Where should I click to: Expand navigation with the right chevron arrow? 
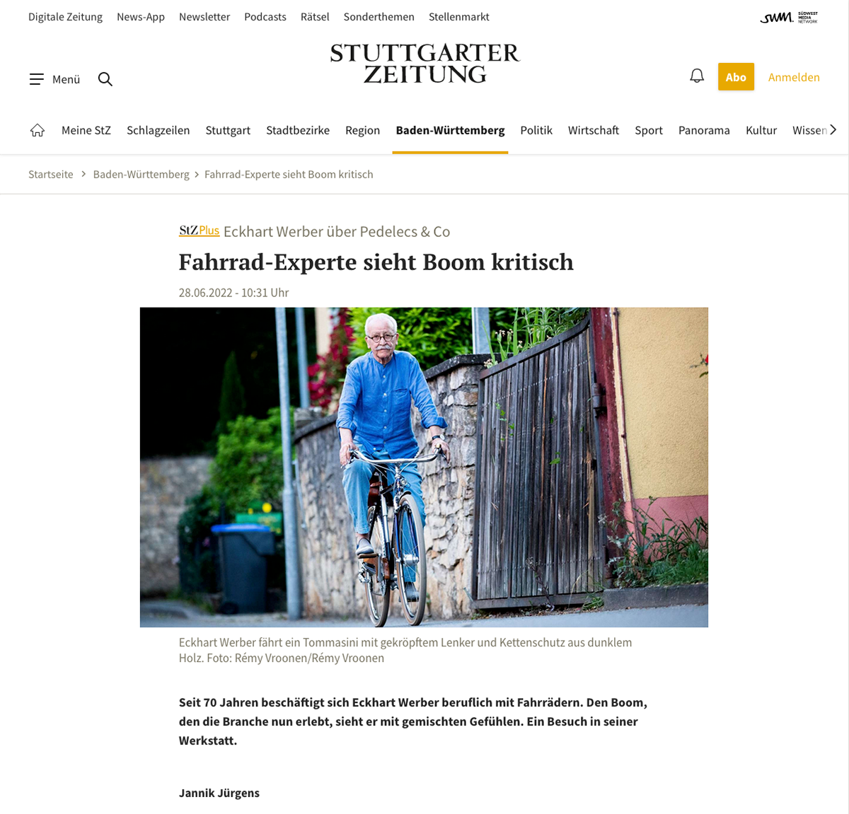click(833, 130)
